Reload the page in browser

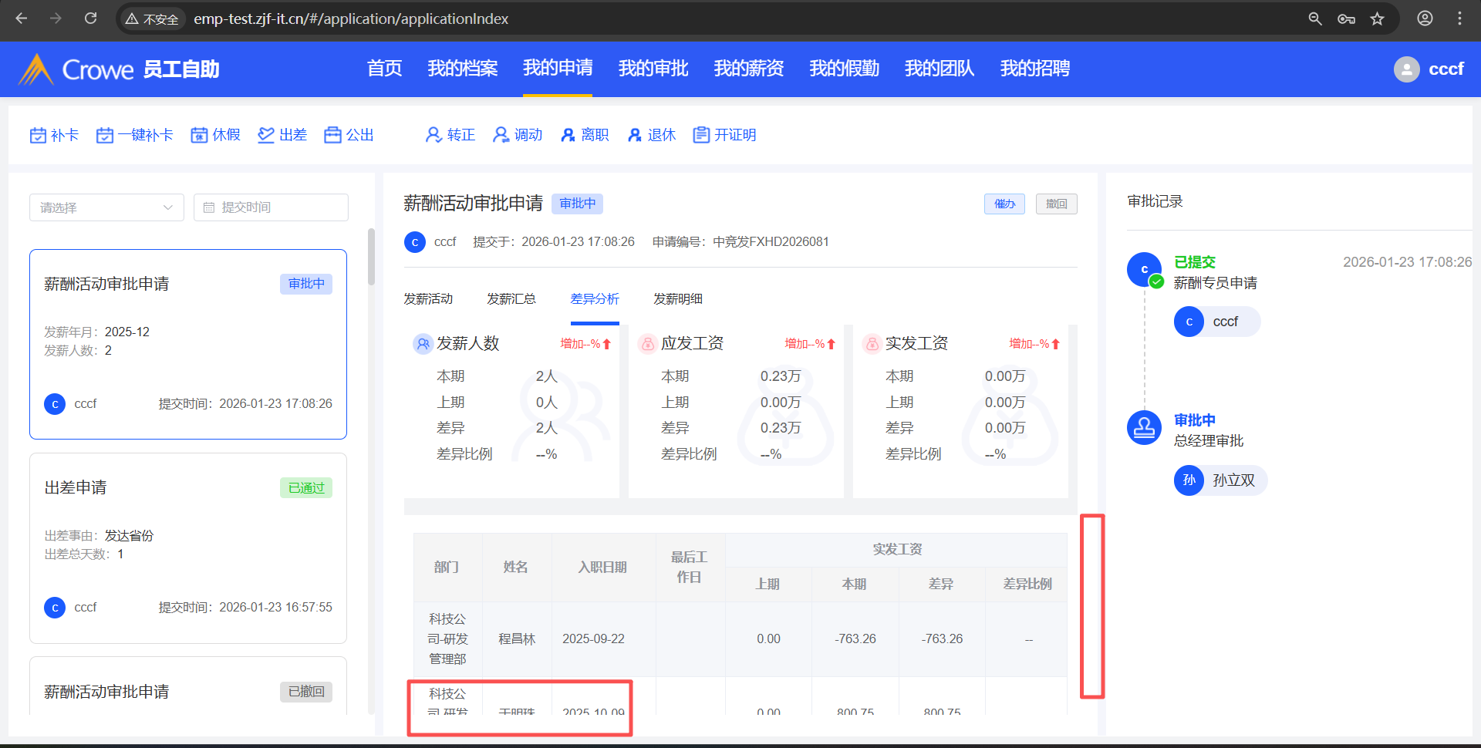(x=90, y=19)
